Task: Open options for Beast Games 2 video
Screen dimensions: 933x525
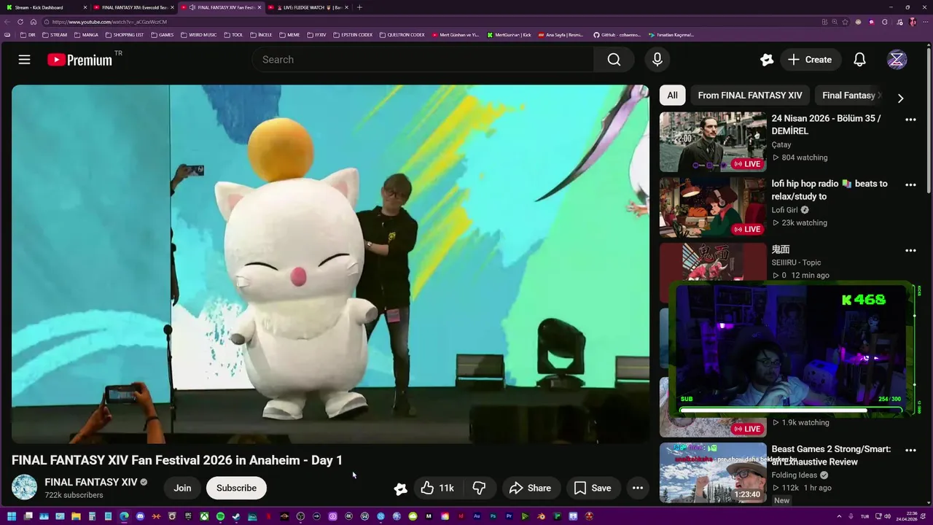Action: [910, 450]
